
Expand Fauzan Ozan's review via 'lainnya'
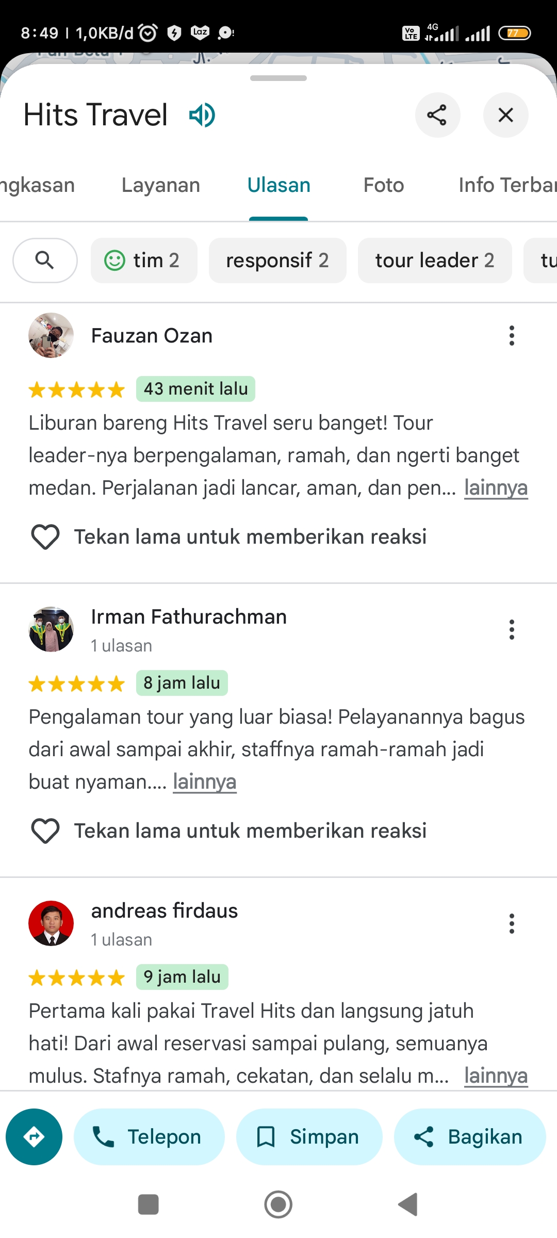click(x=496, y=488)
